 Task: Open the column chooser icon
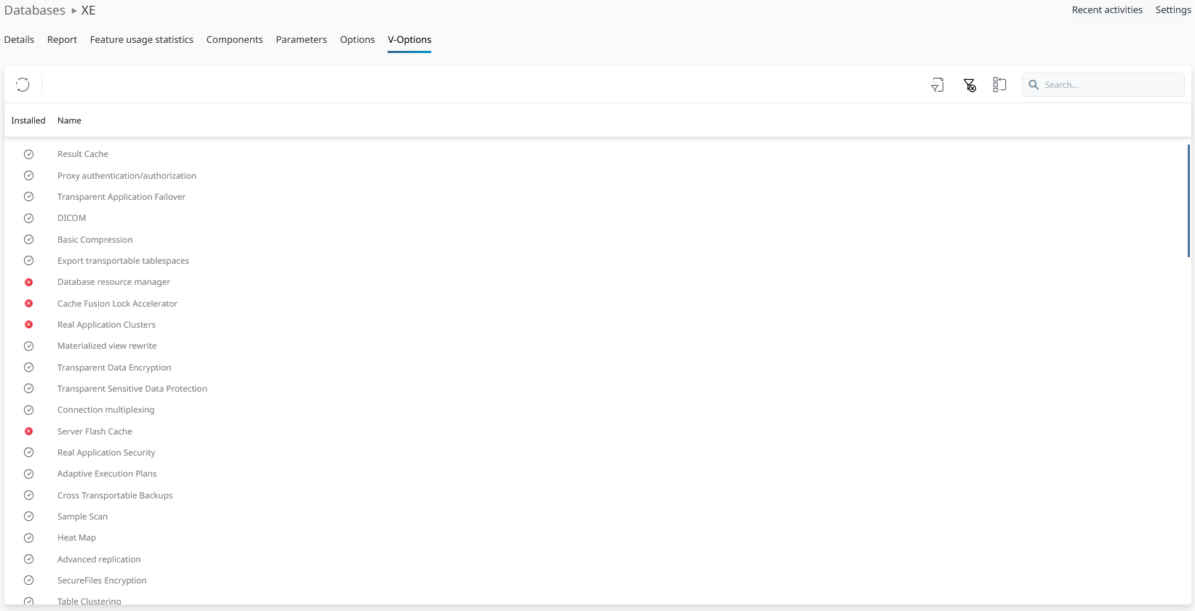coord(999,85)
